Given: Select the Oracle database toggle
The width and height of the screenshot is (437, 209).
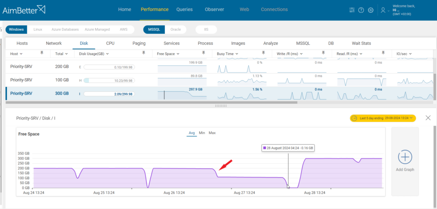Looking at the screenshot, I should pyautogui.click(x=175, y=29).
